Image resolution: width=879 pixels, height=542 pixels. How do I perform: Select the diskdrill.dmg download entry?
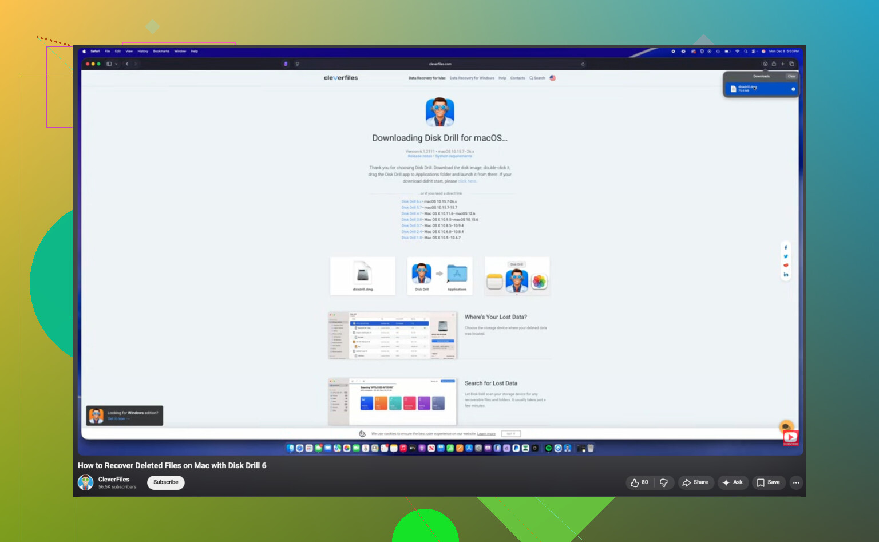tap(761, 89)
